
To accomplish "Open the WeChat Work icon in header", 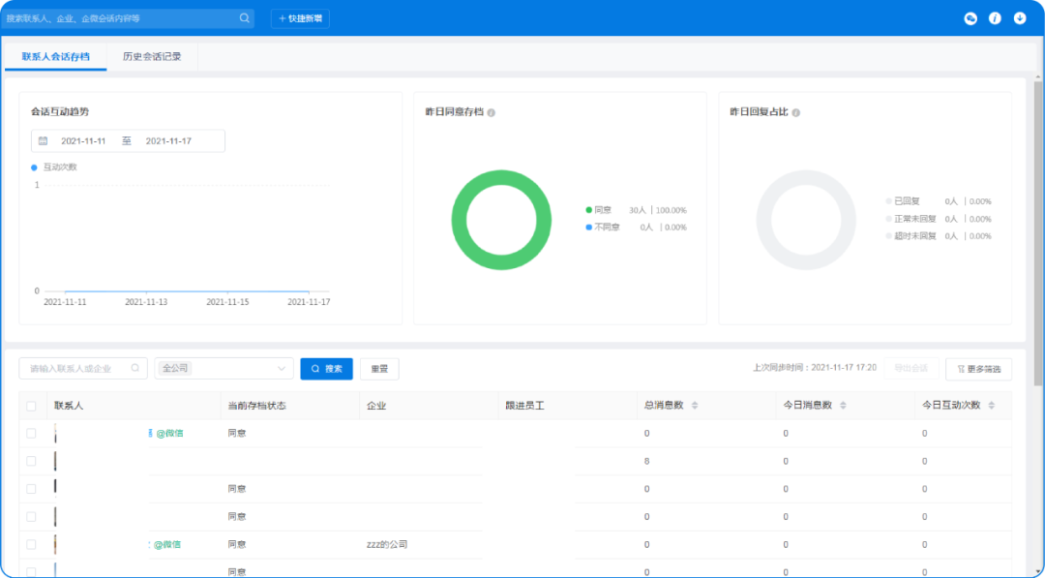I will (x=970, y=18).
